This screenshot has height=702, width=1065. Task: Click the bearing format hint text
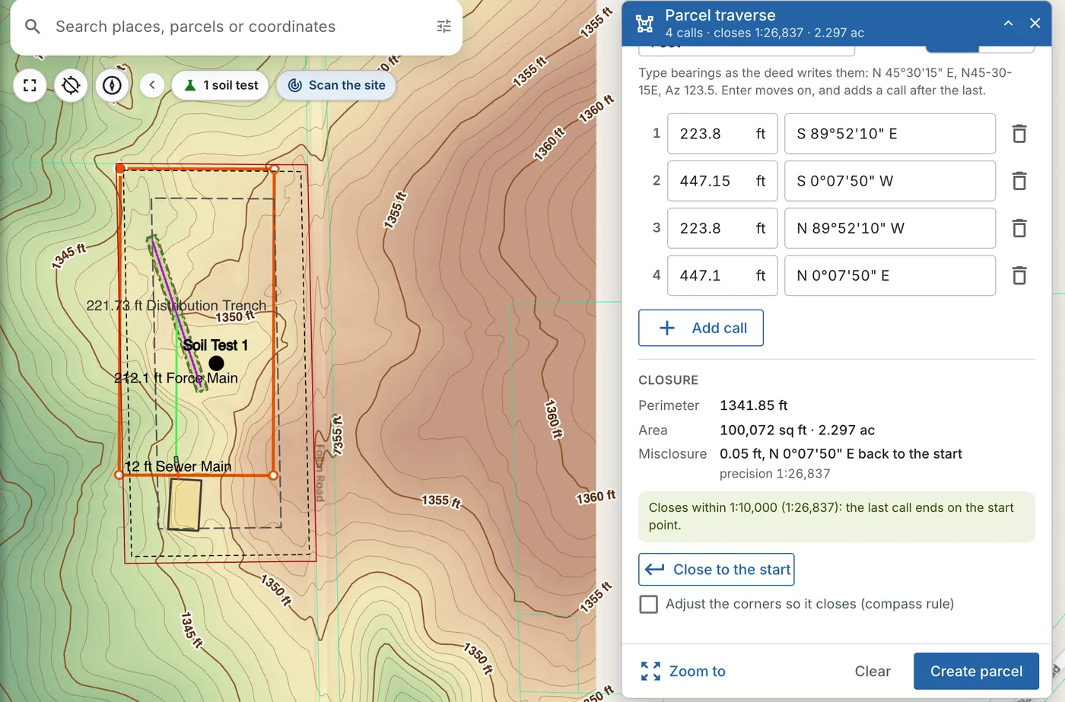point(825,81)
